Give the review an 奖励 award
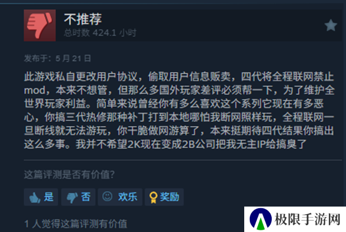The height and width of the screenshot is (232, 346). (164, 197)
